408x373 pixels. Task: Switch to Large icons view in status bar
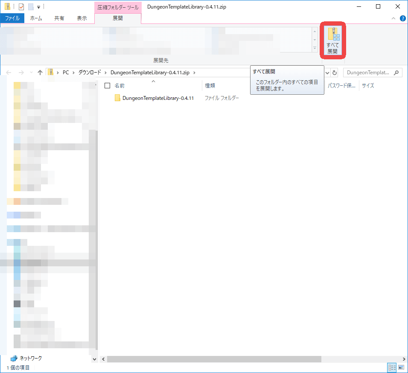pyautogui.click(x=401, y=367)
